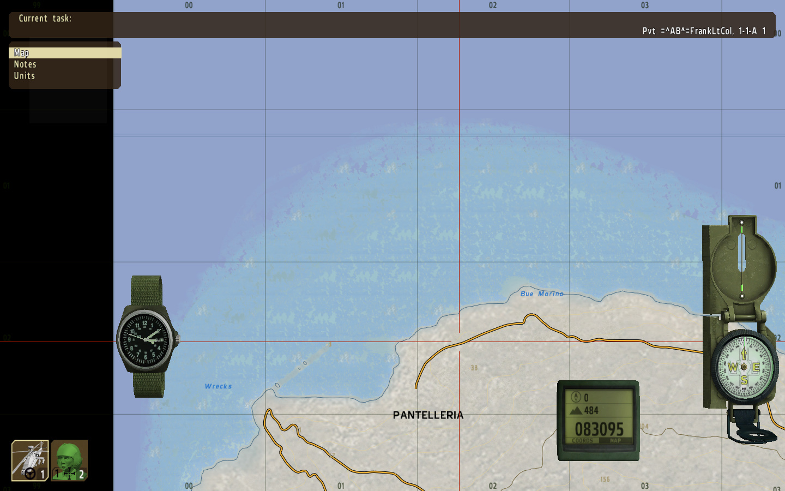Click the GPS heading value 0
This screenshot has height=491, width=785.
586,398
